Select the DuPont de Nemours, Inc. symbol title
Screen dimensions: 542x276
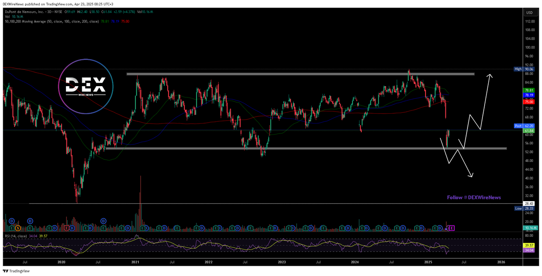tap(24, 12)
